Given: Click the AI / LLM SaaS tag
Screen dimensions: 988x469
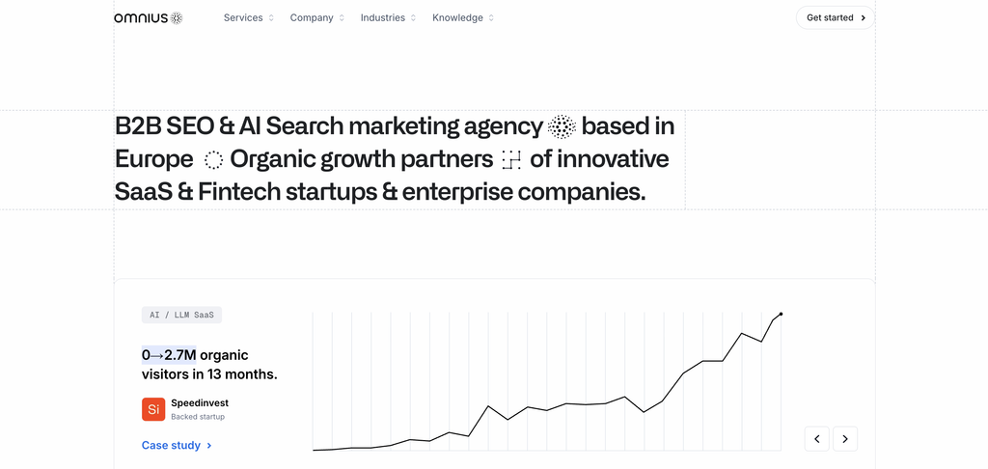Looking at the screenshot, I should point(181,315).
